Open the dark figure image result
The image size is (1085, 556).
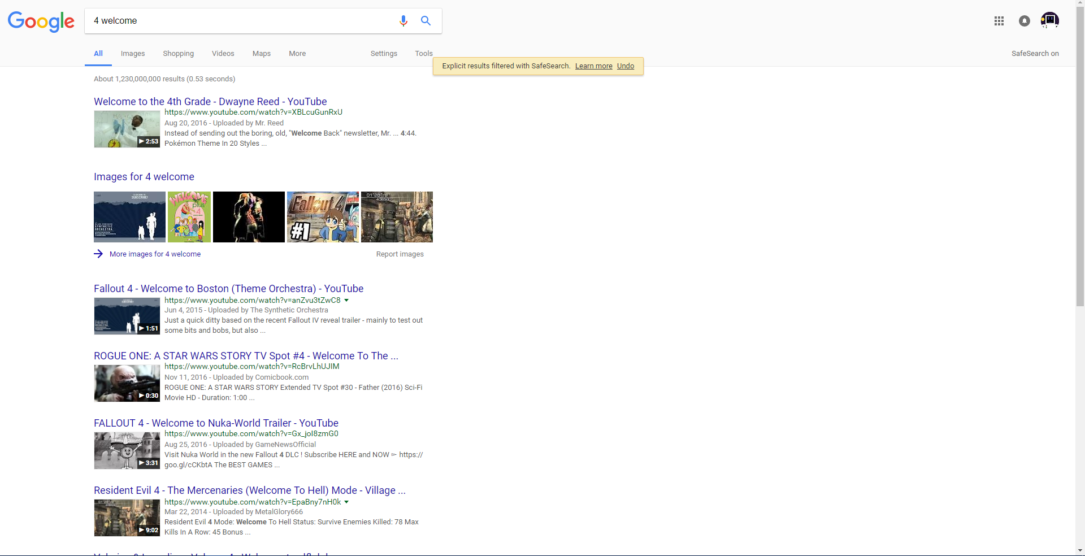(x=249, y=217)
